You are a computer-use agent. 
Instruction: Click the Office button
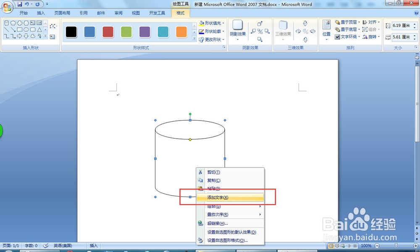[7, 7]
